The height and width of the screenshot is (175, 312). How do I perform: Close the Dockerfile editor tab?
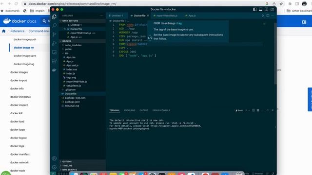click(148, 16)
